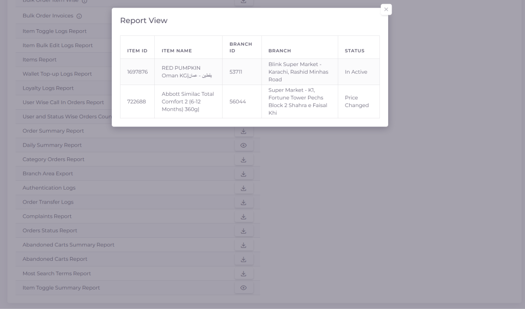
Task: Download the Most Search Terms Report
Action: (244, 274)
